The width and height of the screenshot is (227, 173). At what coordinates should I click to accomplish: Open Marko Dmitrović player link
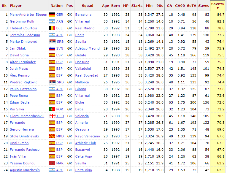click(23, 42)
